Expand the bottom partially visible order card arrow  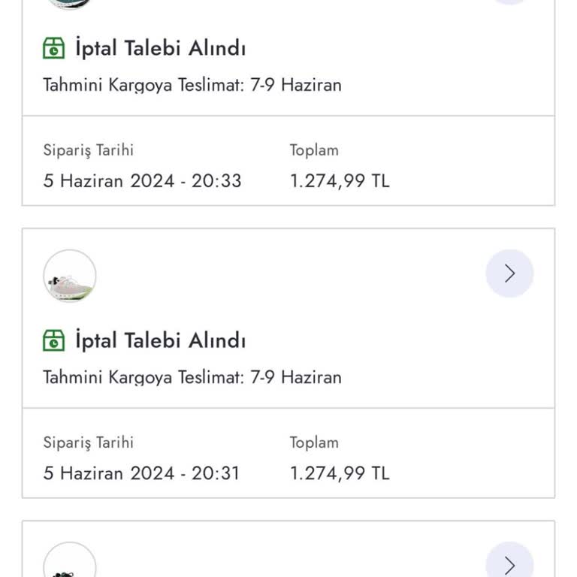click(509, 563)
